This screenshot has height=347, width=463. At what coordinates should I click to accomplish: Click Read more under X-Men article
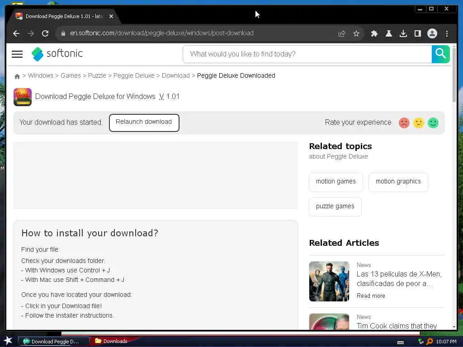pyautogui.click(x=371, y=295)
